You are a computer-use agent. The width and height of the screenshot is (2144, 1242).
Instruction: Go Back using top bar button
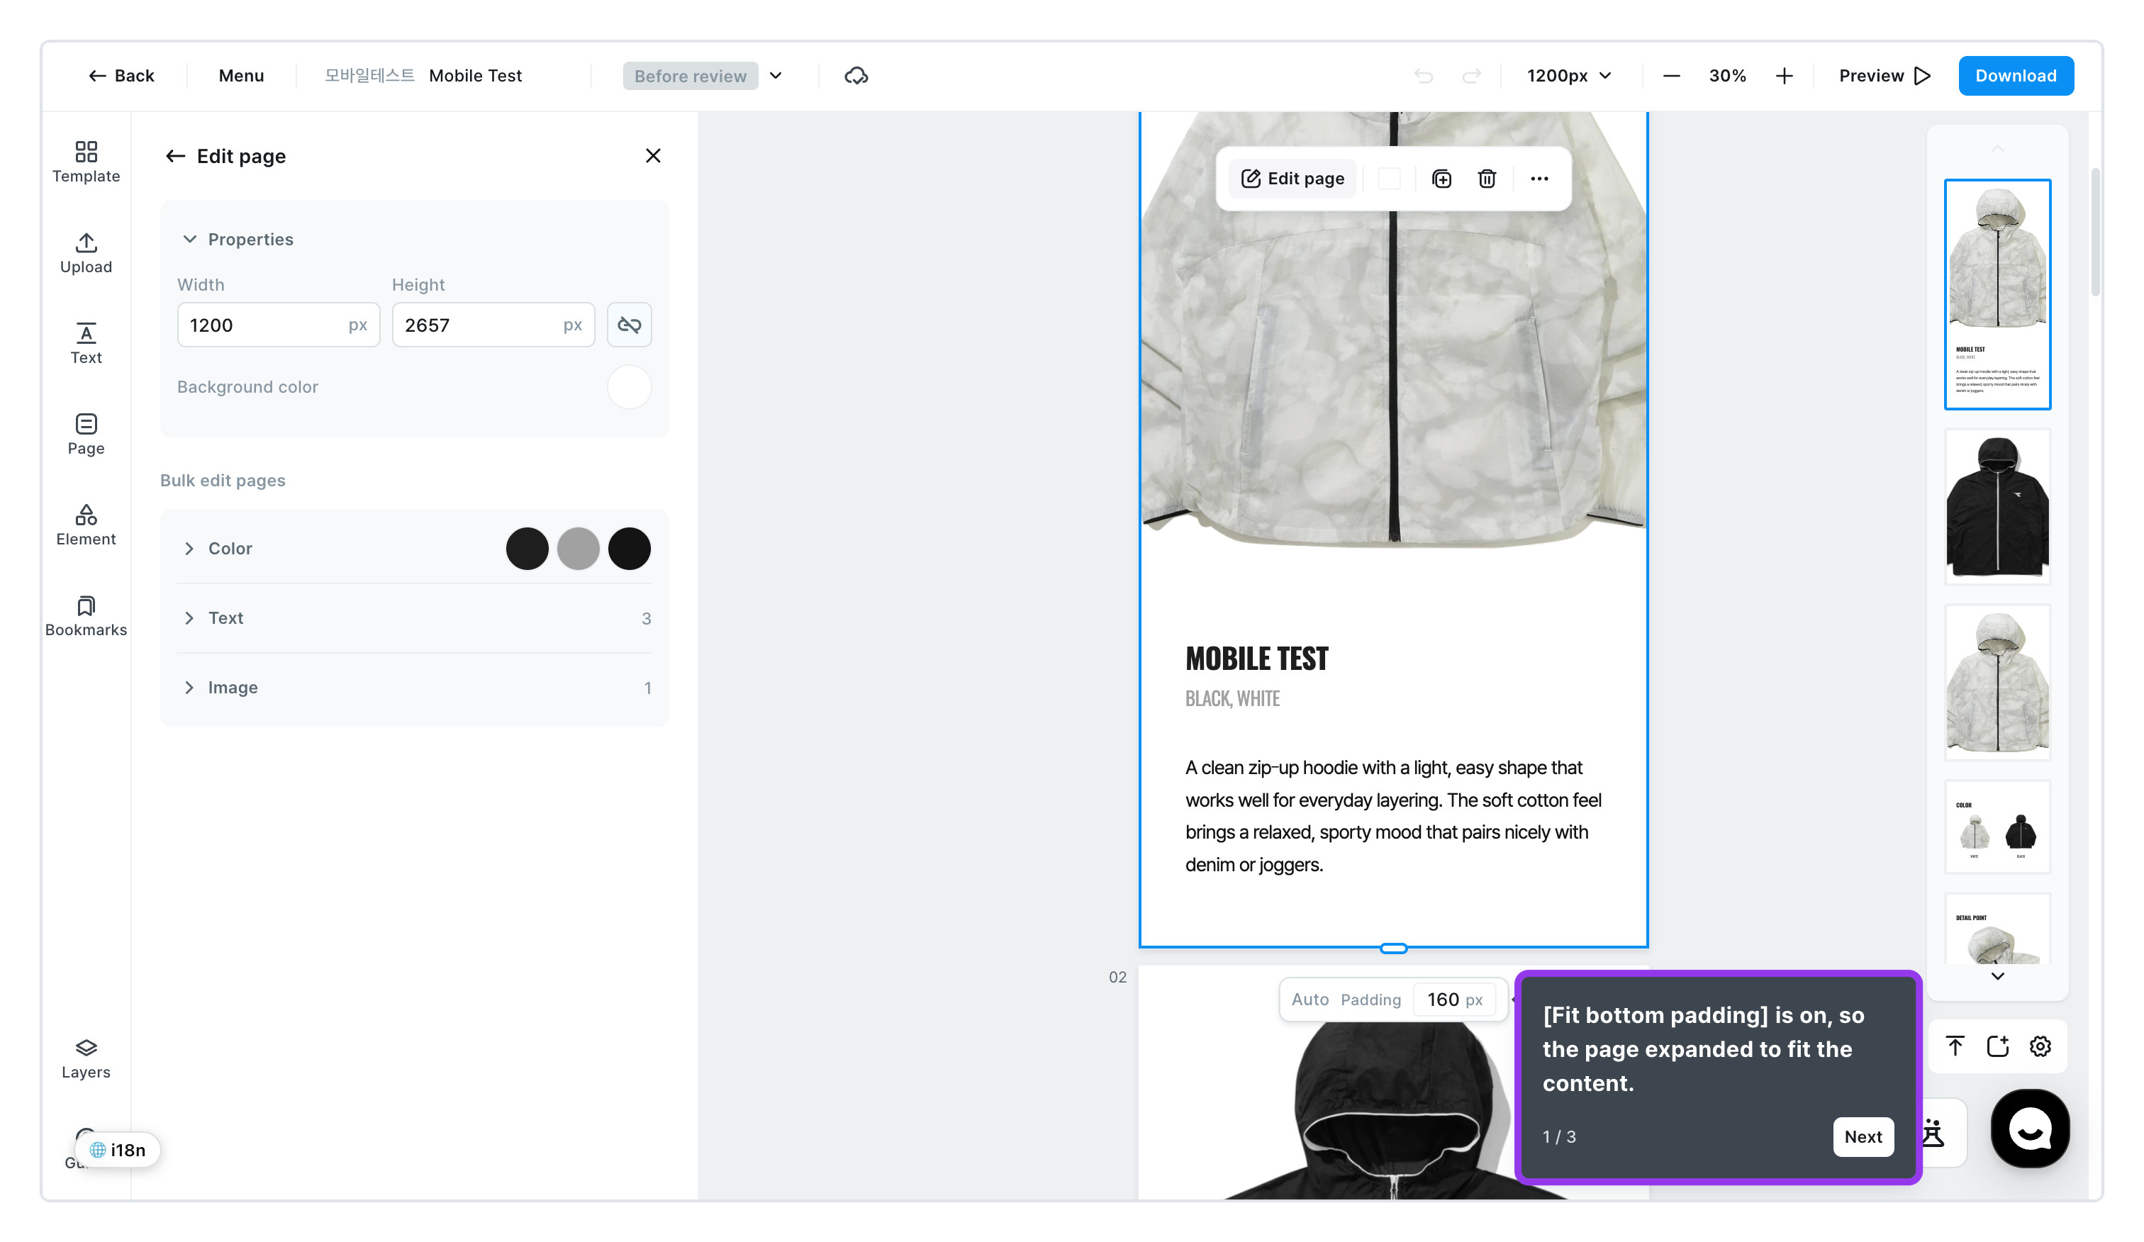(x=121, y=76)
